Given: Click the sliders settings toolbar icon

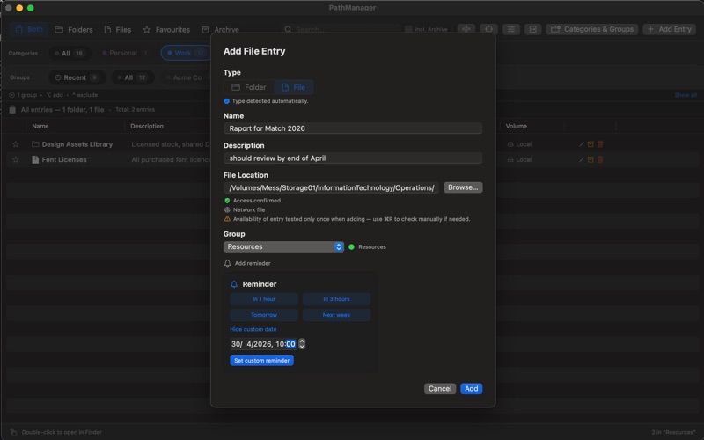Looking at the screenshot, I should coord(511,29).
